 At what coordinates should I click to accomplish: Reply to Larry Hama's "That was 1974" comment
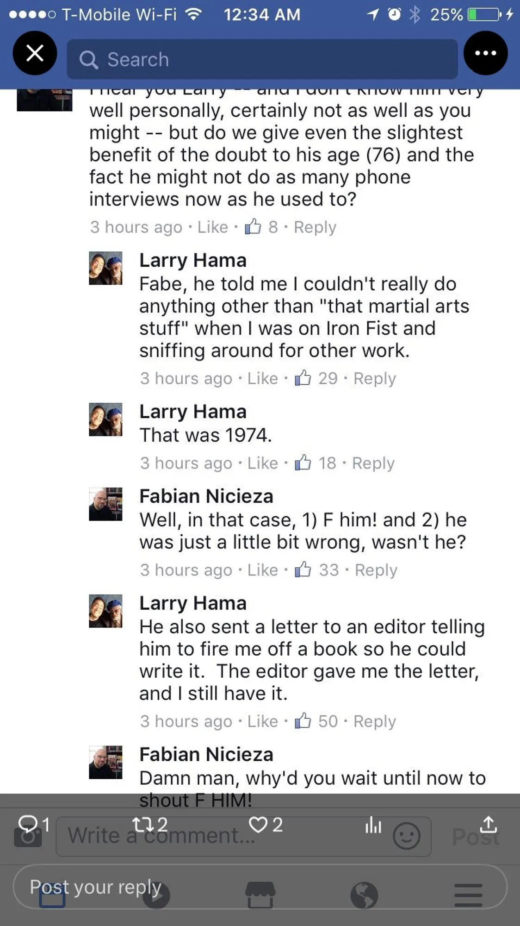(373, 463)
